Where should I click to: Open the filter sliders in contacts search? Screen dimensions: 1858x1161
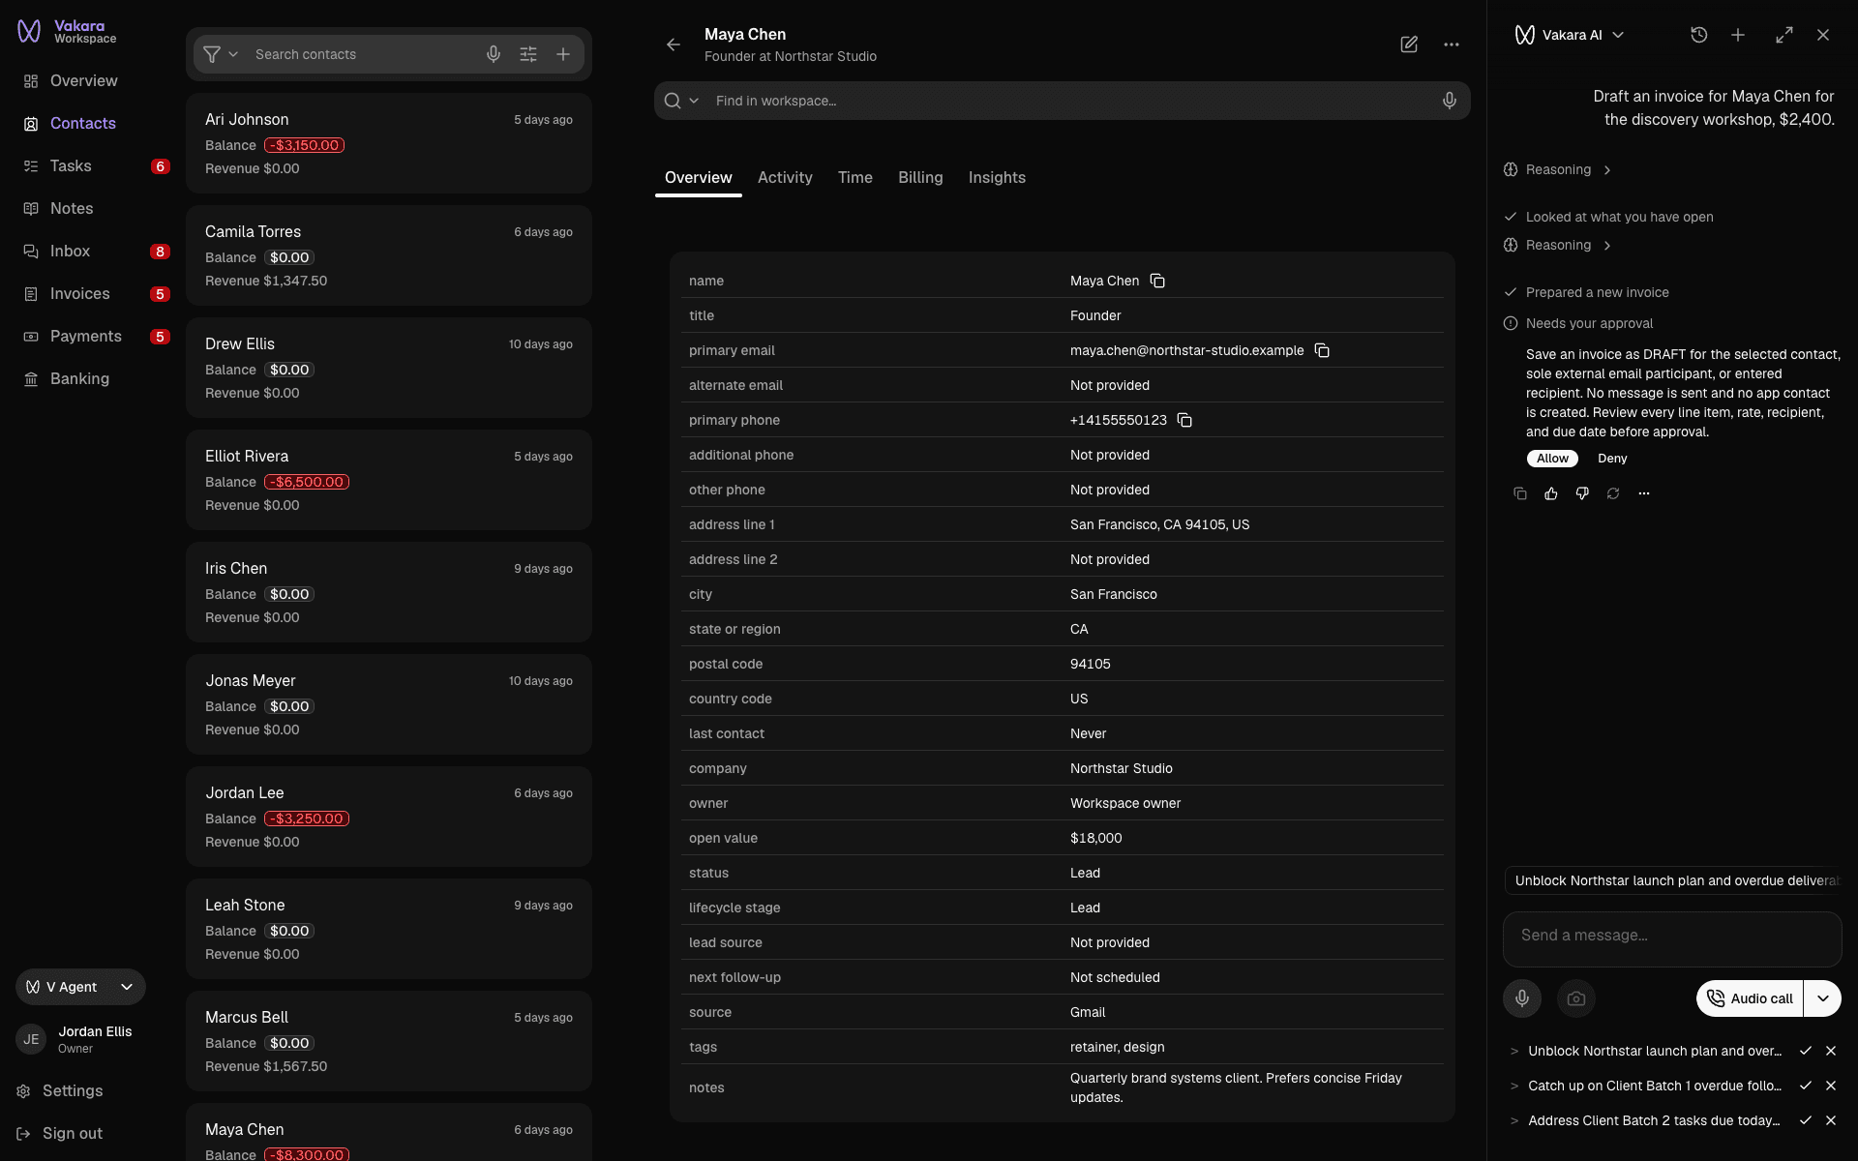(x=528, y=54)
